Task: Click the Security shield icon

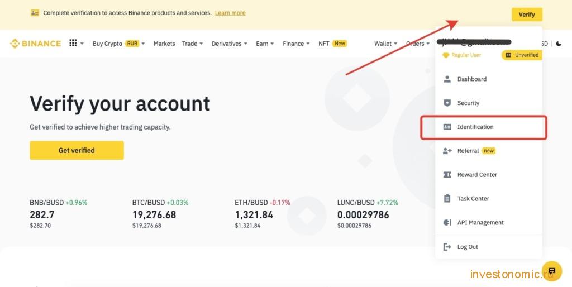Action: coord(447,103)
